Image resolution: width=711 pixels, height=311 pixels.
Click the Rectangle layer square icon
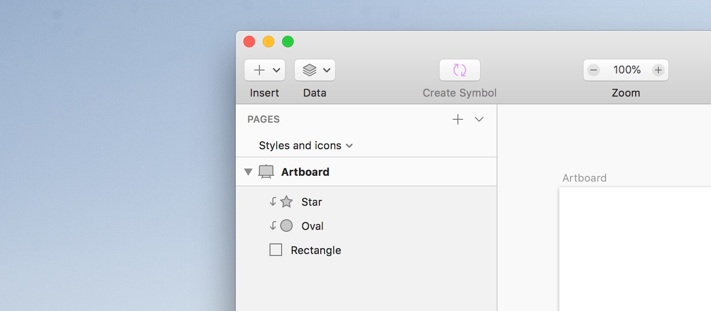[x=276, y=250]
